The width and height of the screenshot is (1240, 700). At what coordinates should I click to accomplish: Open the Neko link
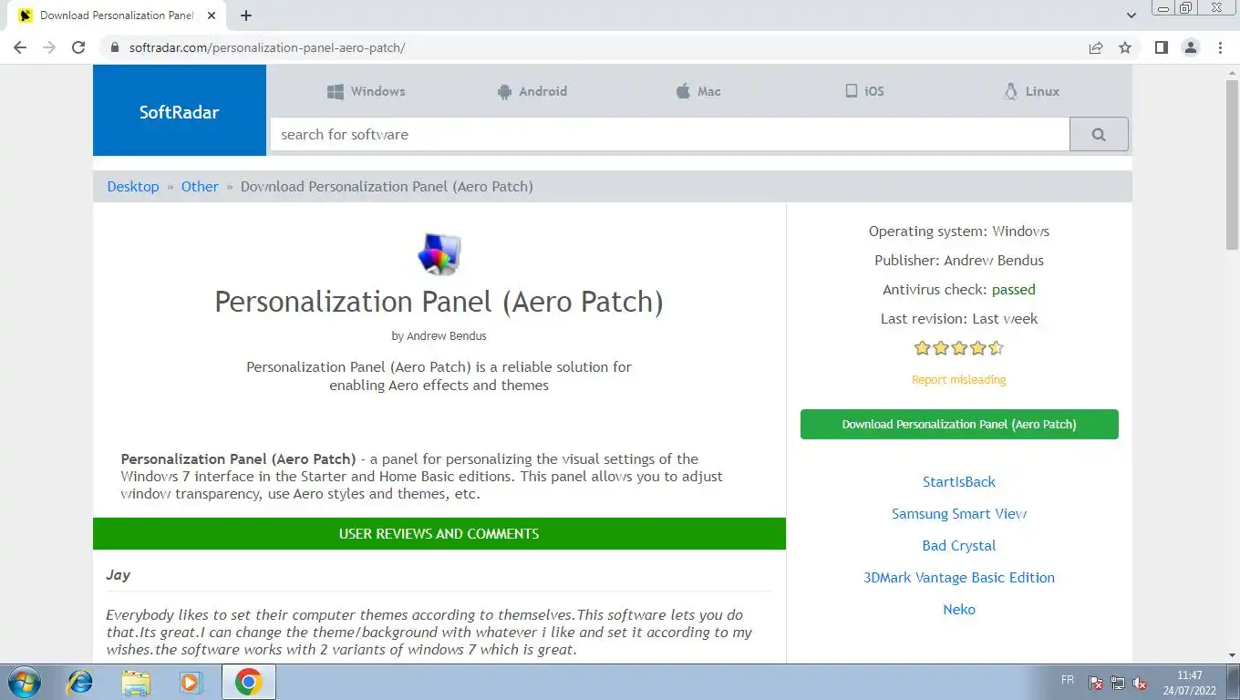coord(959,609)
